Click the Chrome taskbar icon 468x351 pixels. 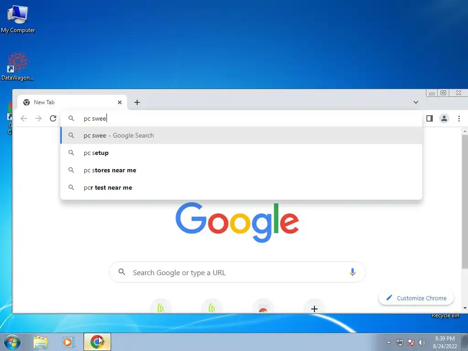pyautogui.click(x=97, y=342)
